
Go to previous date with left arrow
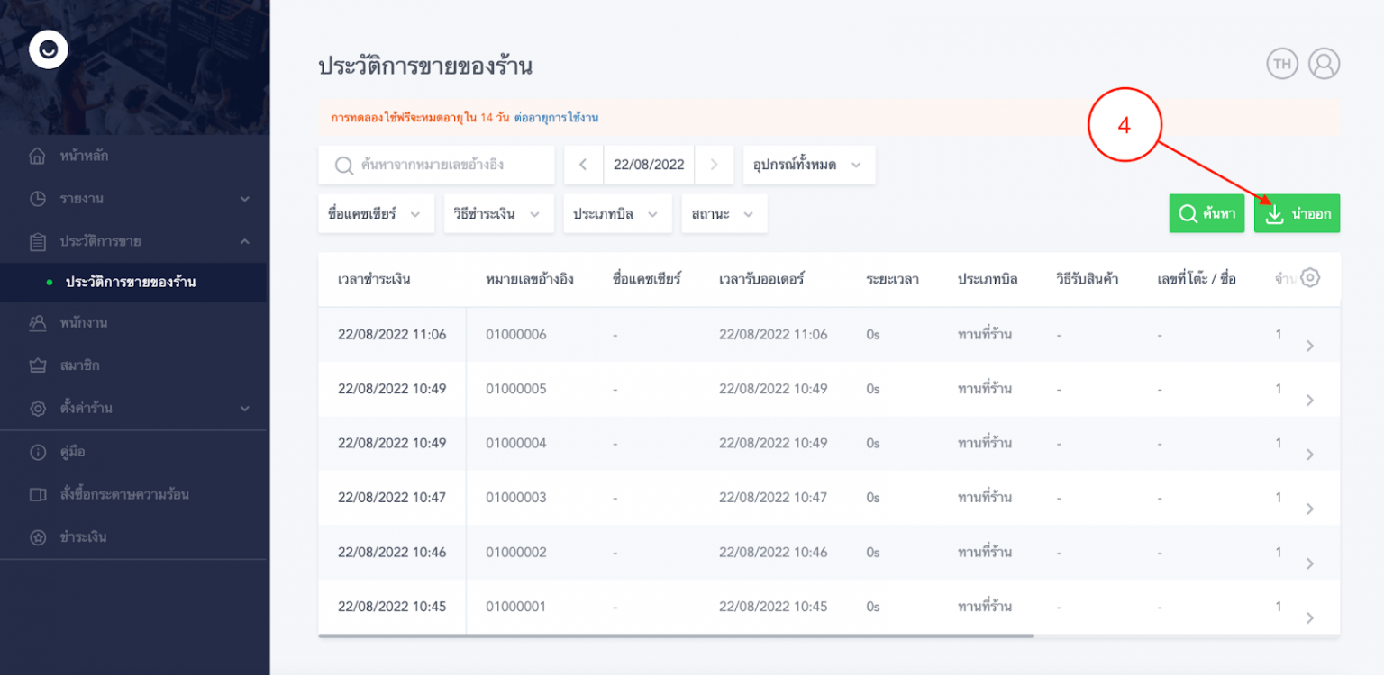coord(583,165)
